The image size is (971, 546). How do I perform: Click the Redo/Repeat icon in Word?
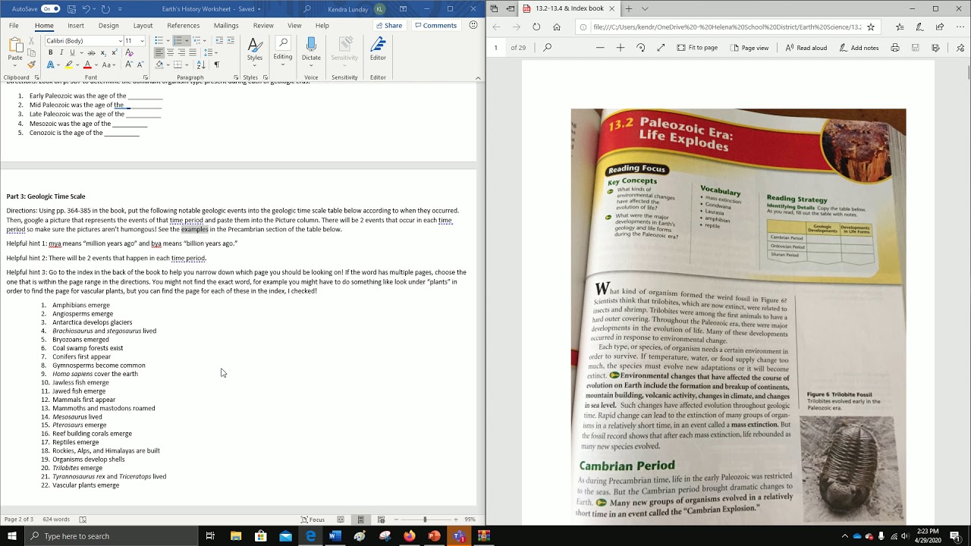[x=105, y=9]
